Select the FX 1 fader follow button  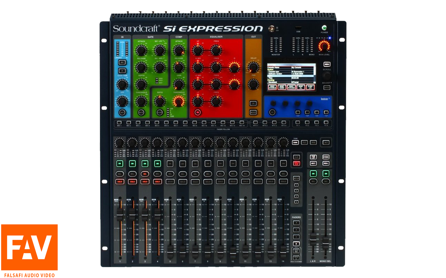point(298,122)
